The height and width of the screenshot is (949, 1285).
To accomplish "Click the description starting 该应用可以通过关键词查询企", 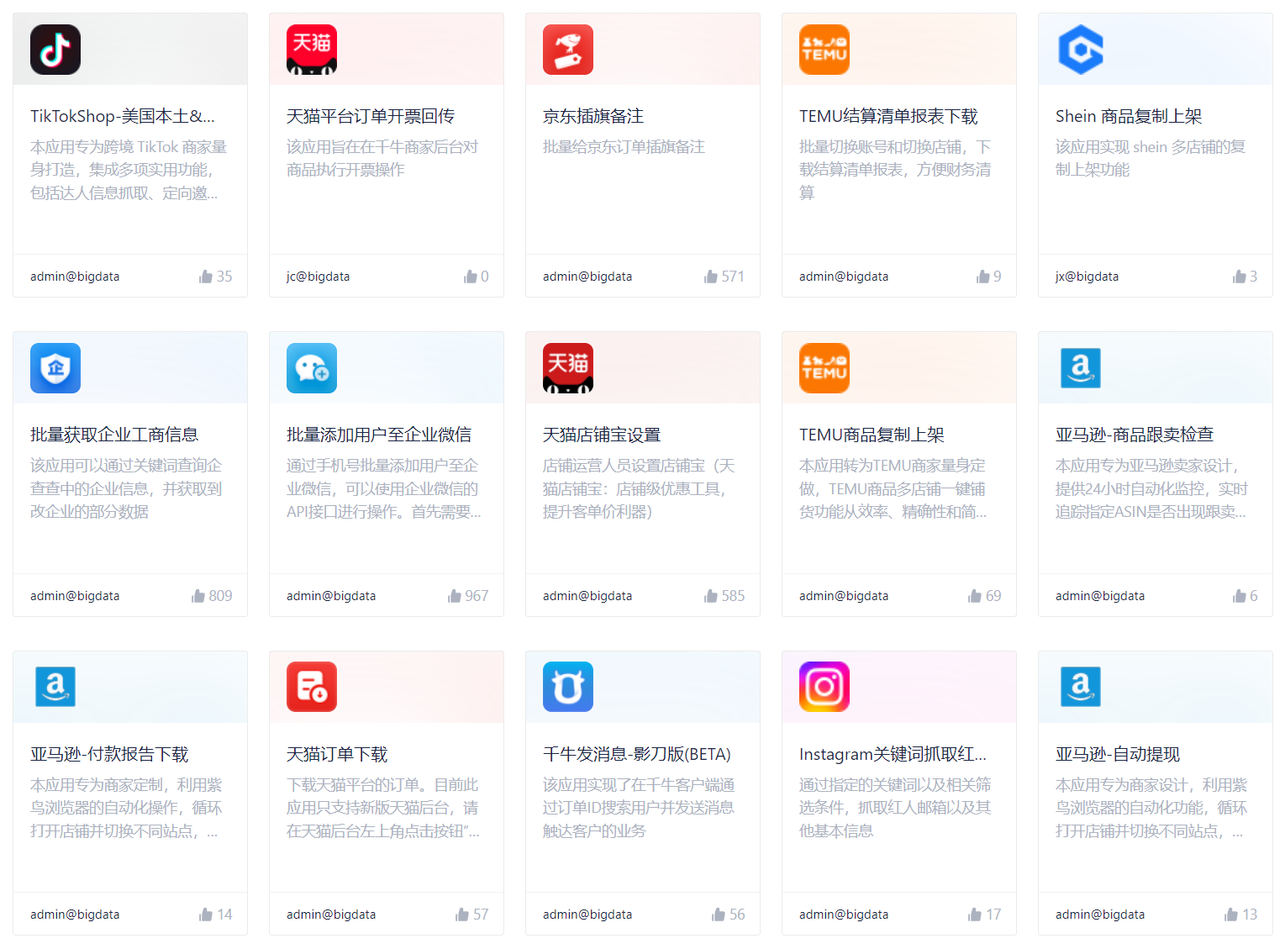I will click(126, 488).
